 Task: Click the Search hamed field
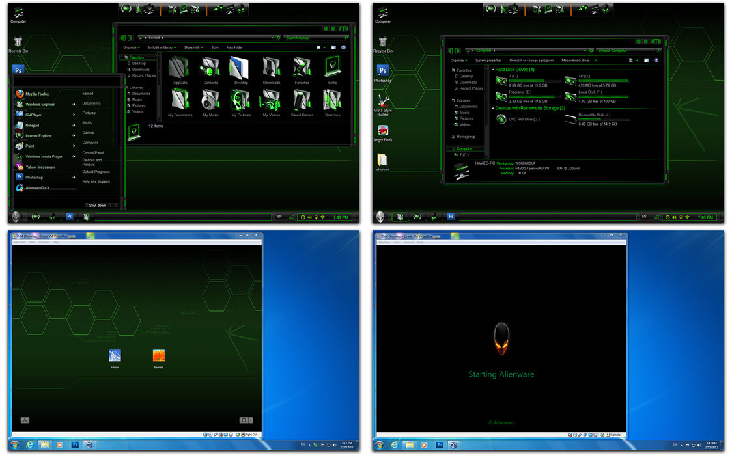(x=317, y=38)
